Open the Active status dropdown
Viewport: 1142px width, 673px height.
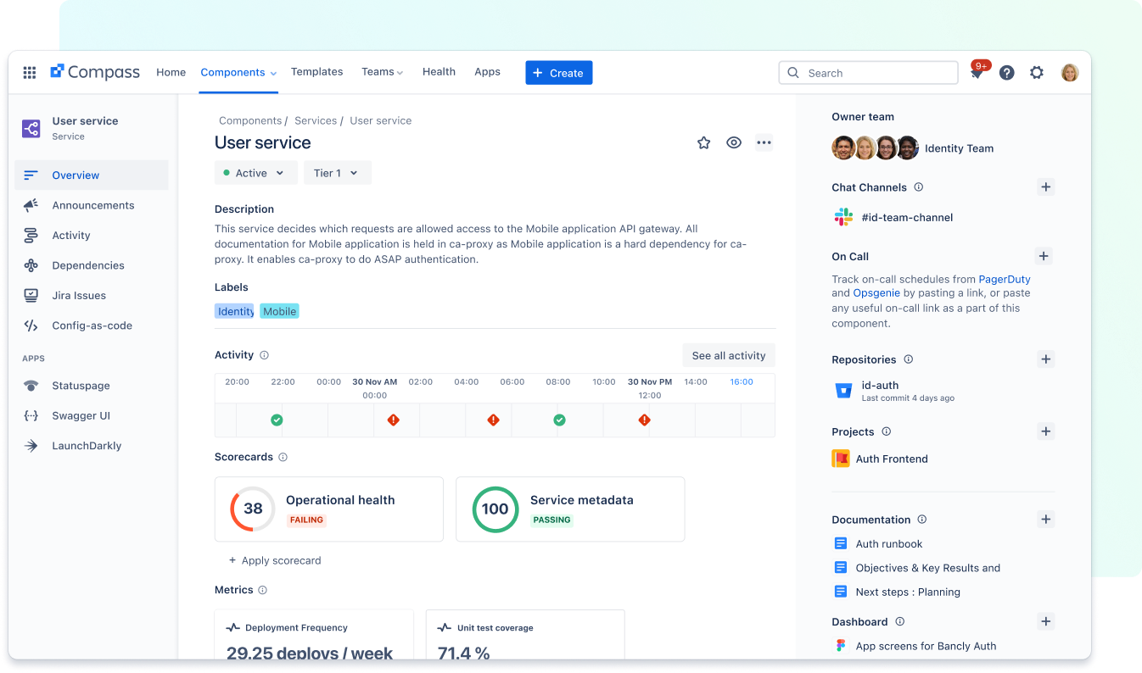click(255, 172)
